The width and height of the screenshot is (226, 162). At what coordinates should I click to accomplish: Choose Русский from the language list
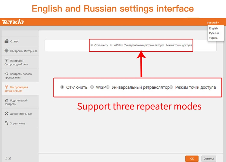click(x=214, y=33)
